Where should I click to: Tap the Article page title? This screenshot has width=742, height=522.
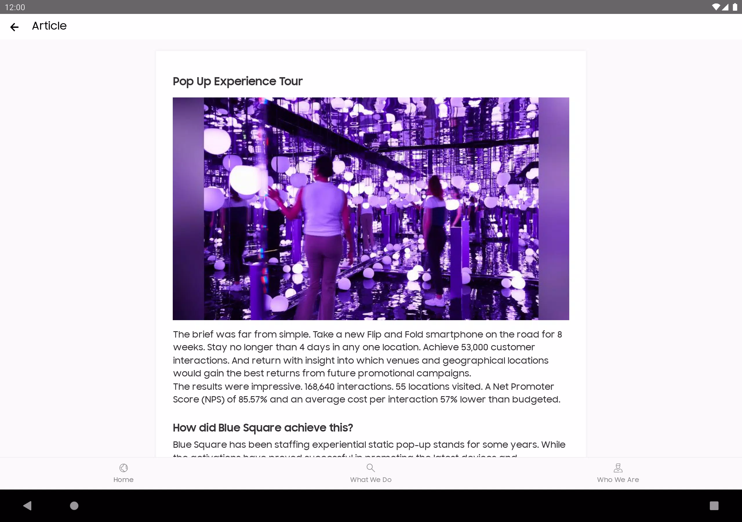[49, 26]
